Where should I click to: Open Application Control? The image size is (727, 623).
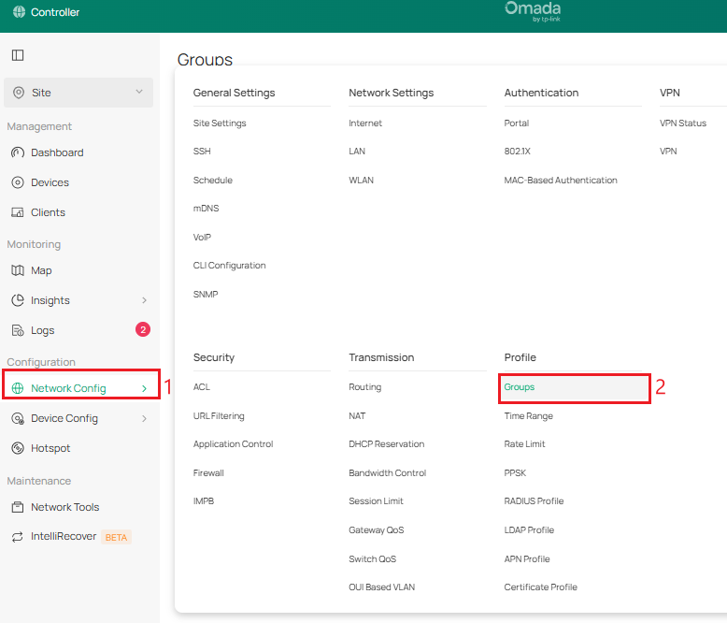pos(233,443)
